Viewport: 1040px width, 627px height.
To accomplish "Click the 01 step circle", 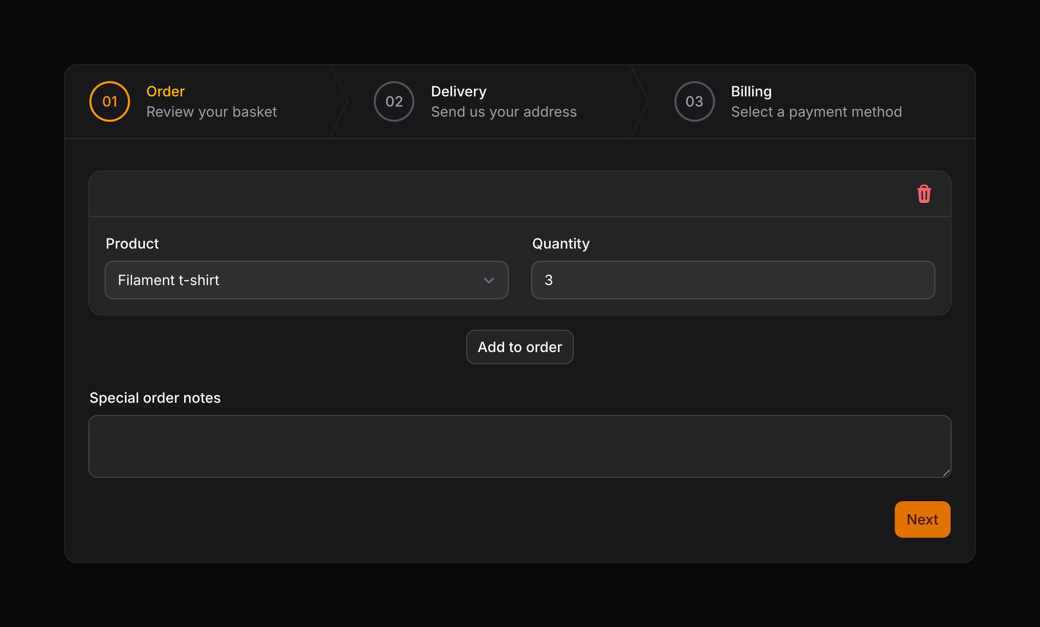I will click(109, 101).
